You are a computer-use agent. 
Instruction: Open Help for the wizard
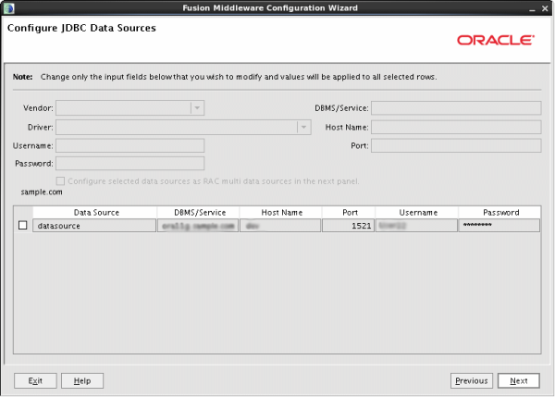[x=82, y=380]
